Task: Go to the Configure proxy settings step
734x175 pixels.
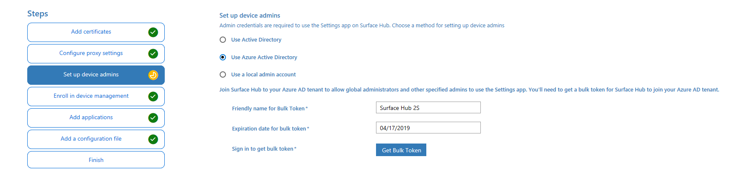Action: click(91, 53)
